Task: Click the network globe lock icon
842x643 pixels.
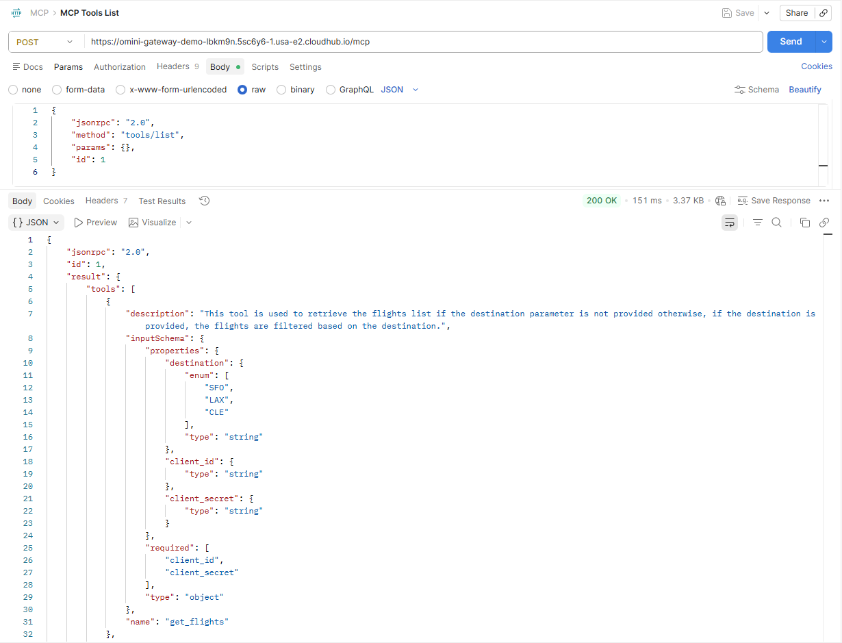Action: [720, 201]
